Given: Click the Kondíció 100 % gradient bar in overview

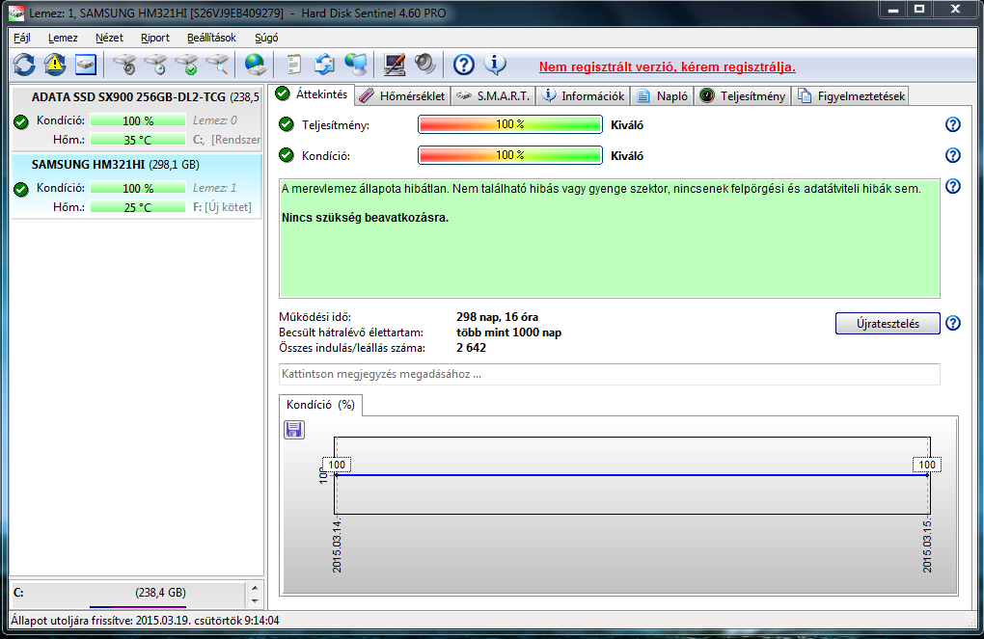Looking at the screenshot, I should (x=510, y=155).
